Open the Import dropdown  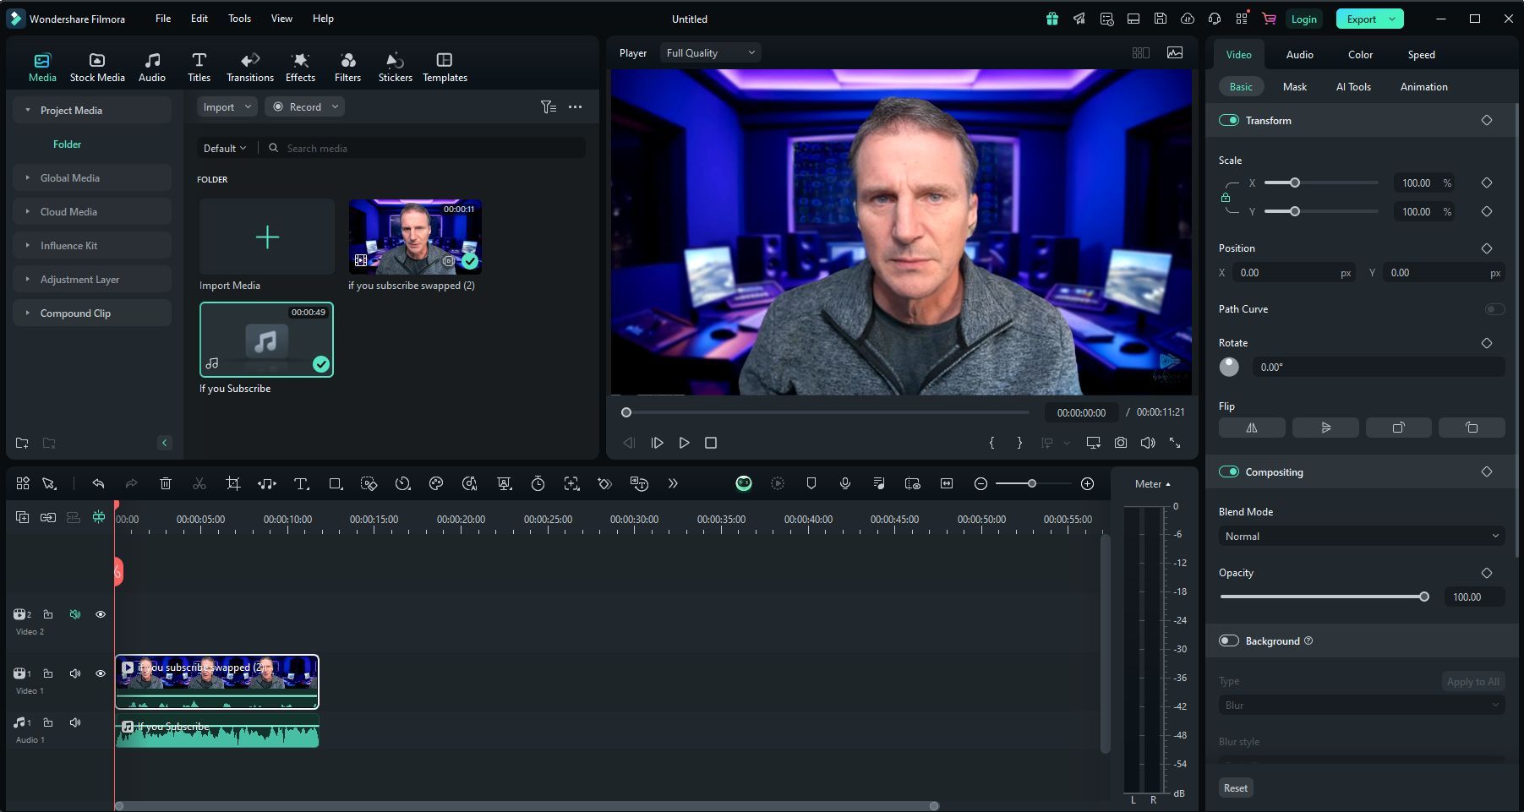click(227, 106)
